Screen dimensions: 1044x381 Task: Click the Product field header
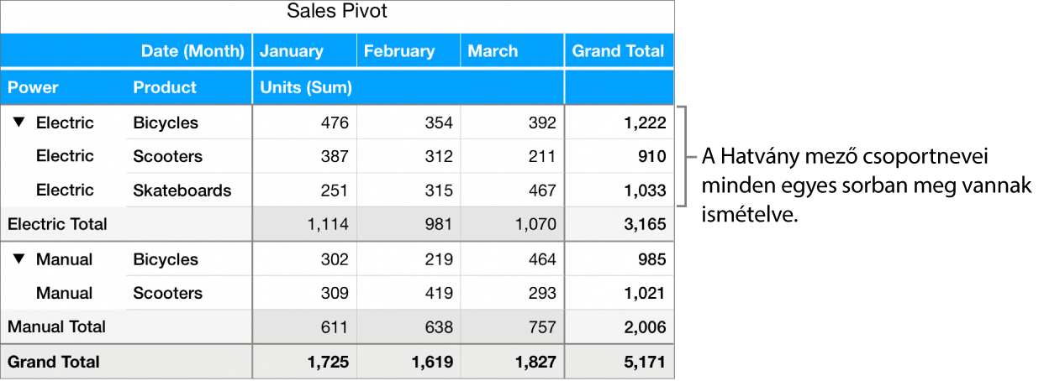point(165,87)
